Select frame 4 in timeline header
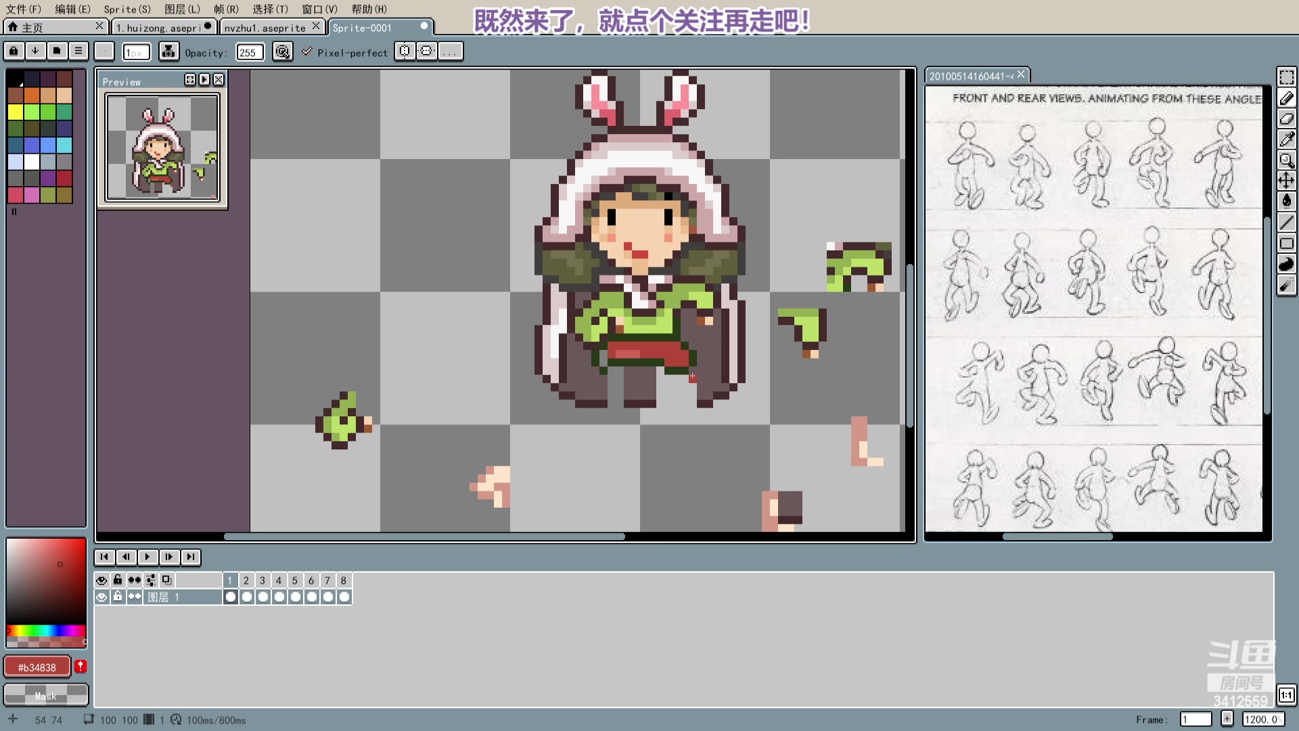Image resolution: width=1299 pixels, height=731 pixels. click(279, 580)
